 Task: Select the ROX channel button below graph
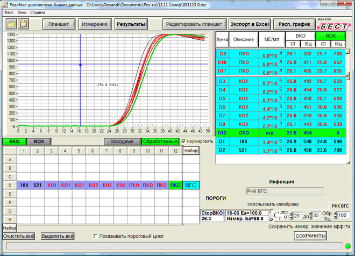(x=39, y=141)
